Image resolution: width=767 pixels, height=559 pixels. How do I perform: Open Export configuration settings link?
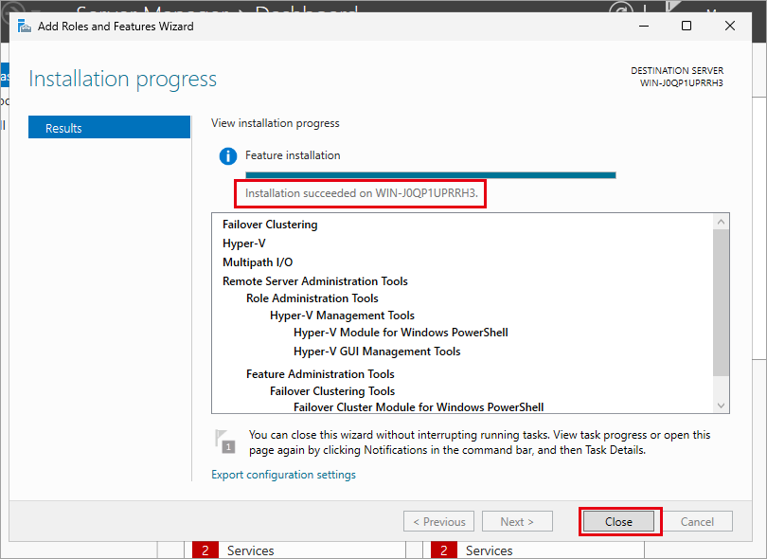(283, 475)
